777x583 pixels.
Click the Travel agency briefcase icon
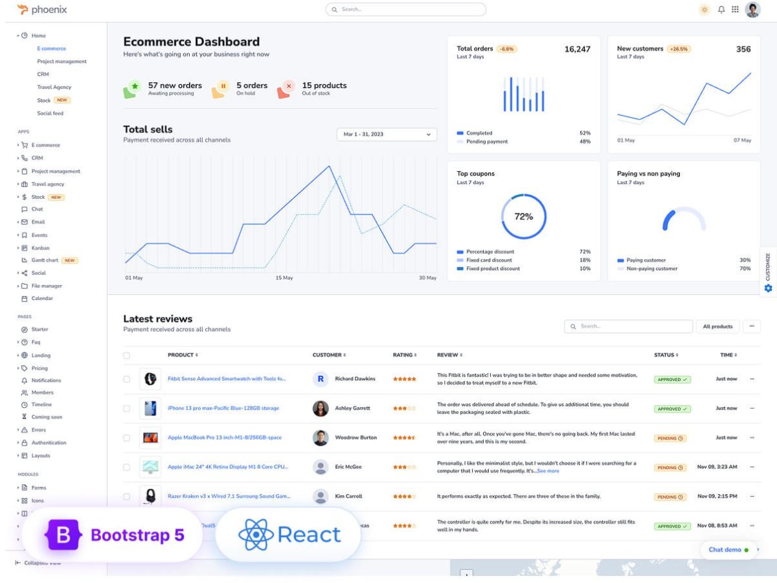(25, 185)
